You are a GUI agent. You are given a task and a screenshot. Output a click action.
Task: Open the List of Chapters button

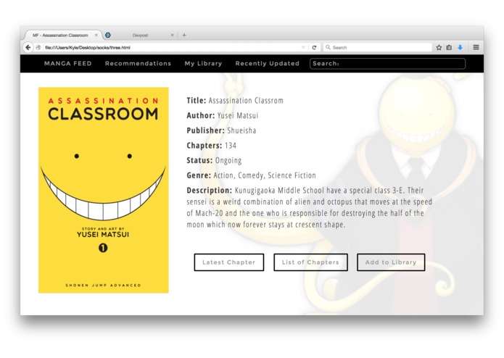310,262
